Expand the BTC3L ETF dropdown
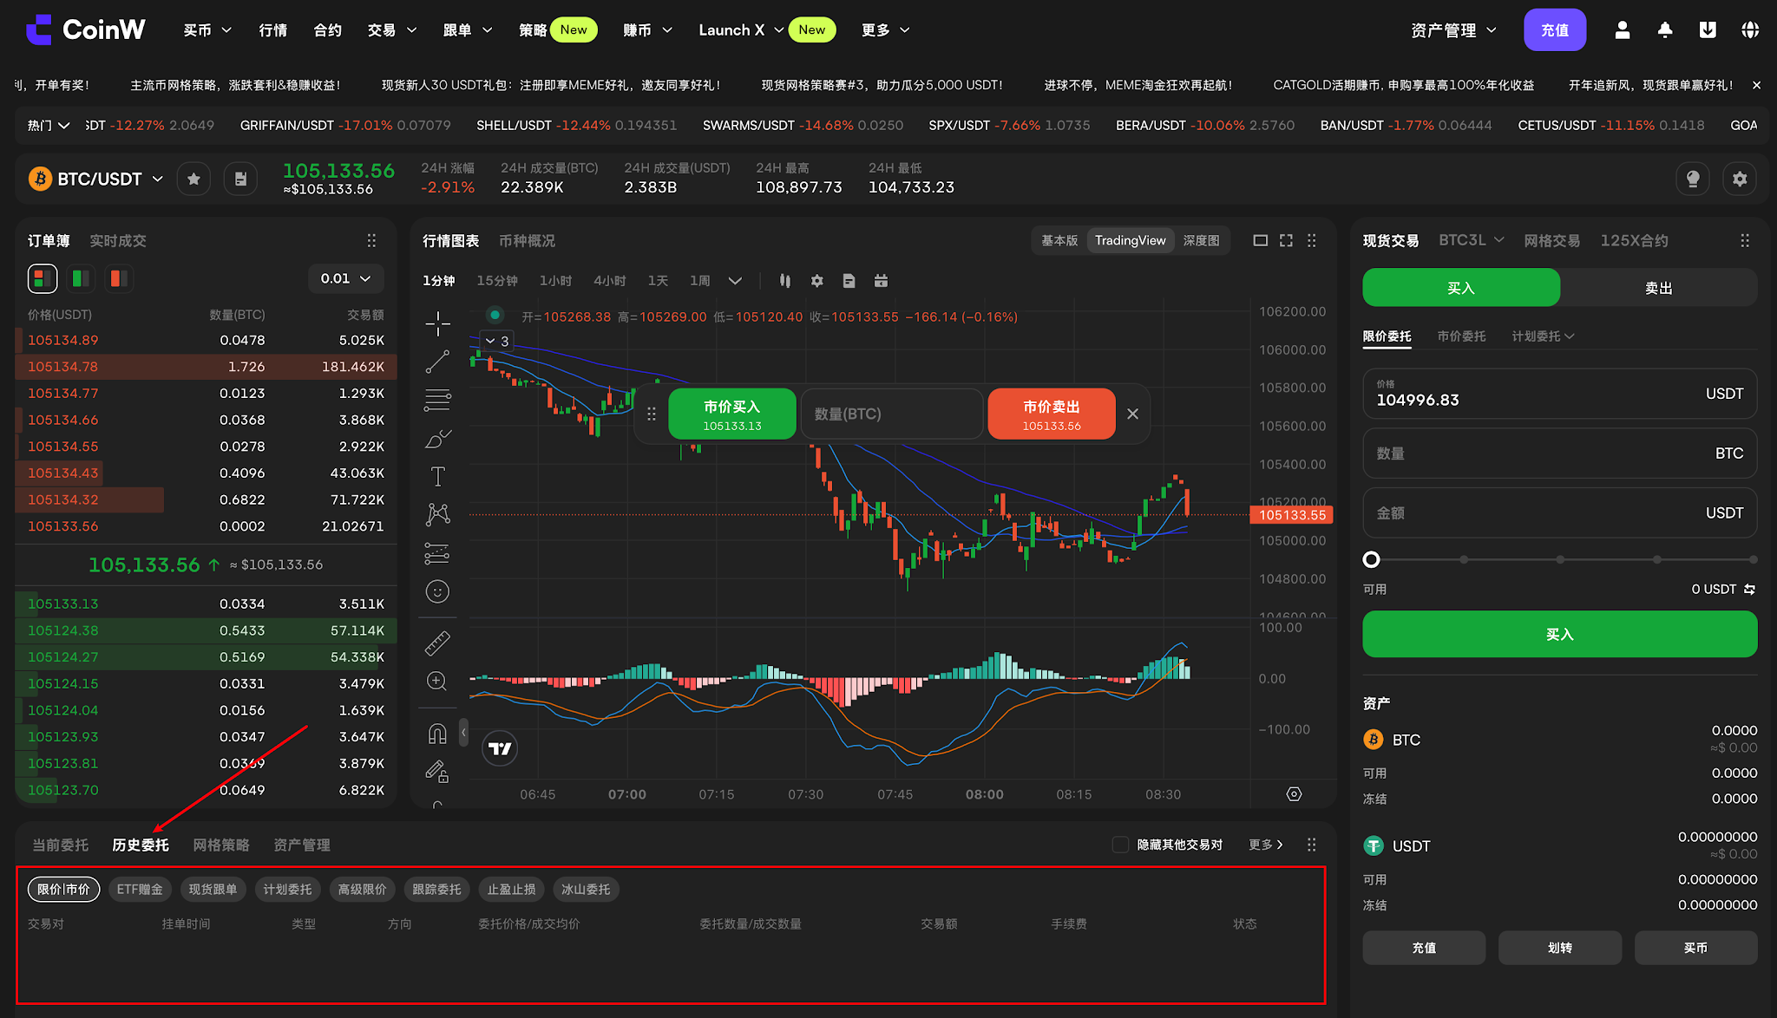 point(1471,240)
